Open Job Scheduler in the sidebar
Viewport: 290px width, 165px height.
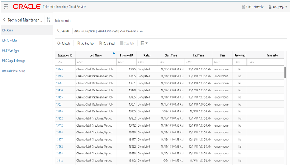[9, 41]
